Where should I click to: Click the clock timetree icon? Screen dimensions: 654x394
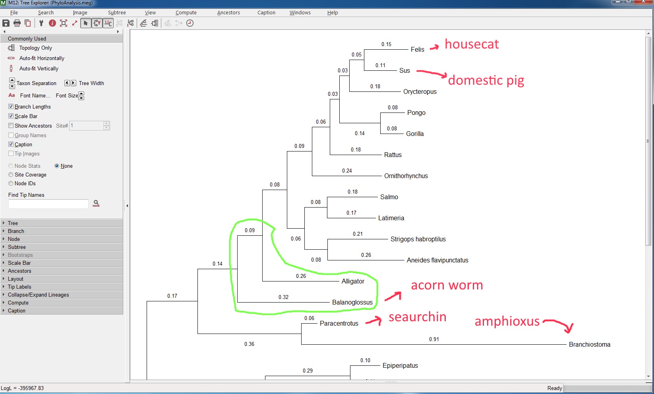point(190,23)
